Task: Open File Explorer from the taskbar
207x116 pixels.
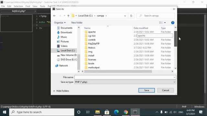Action: (x=98, y=112)
